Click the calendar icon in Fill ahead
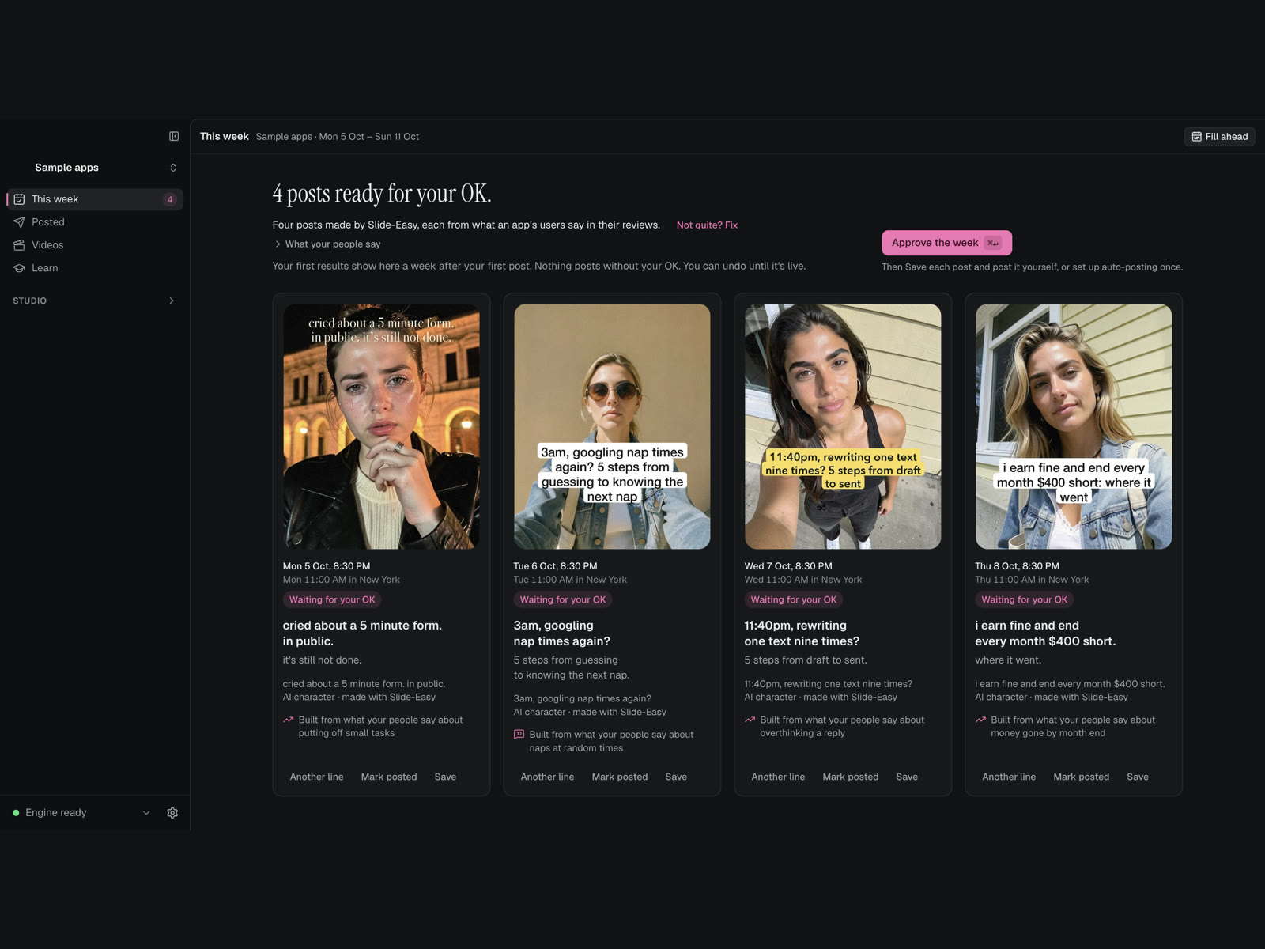1265x949 pixels. point(1196,137)
